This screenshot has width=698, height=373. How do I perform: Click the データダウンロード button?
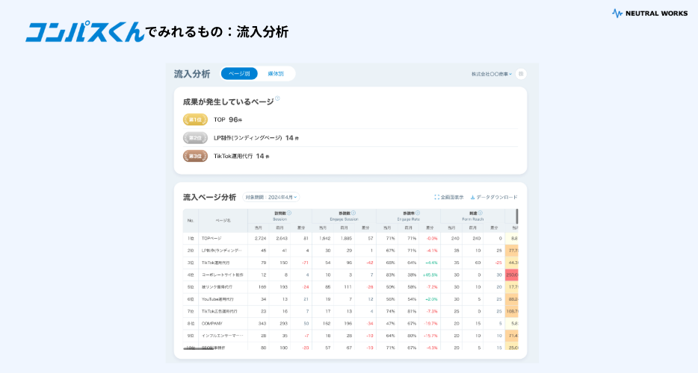coord(493,197)
